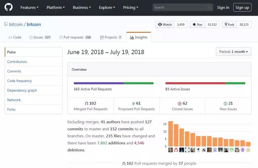258x168 pixels.
Task: Click the Active Issues progress bar
Action: click(x=205, y=83)
